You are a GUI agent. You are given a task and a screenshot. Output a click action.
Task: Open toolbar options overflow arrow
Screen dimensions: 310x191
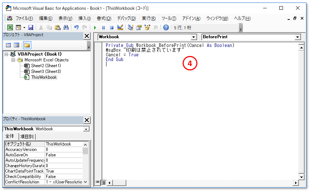pyautogui.click(x=241, y=28)
